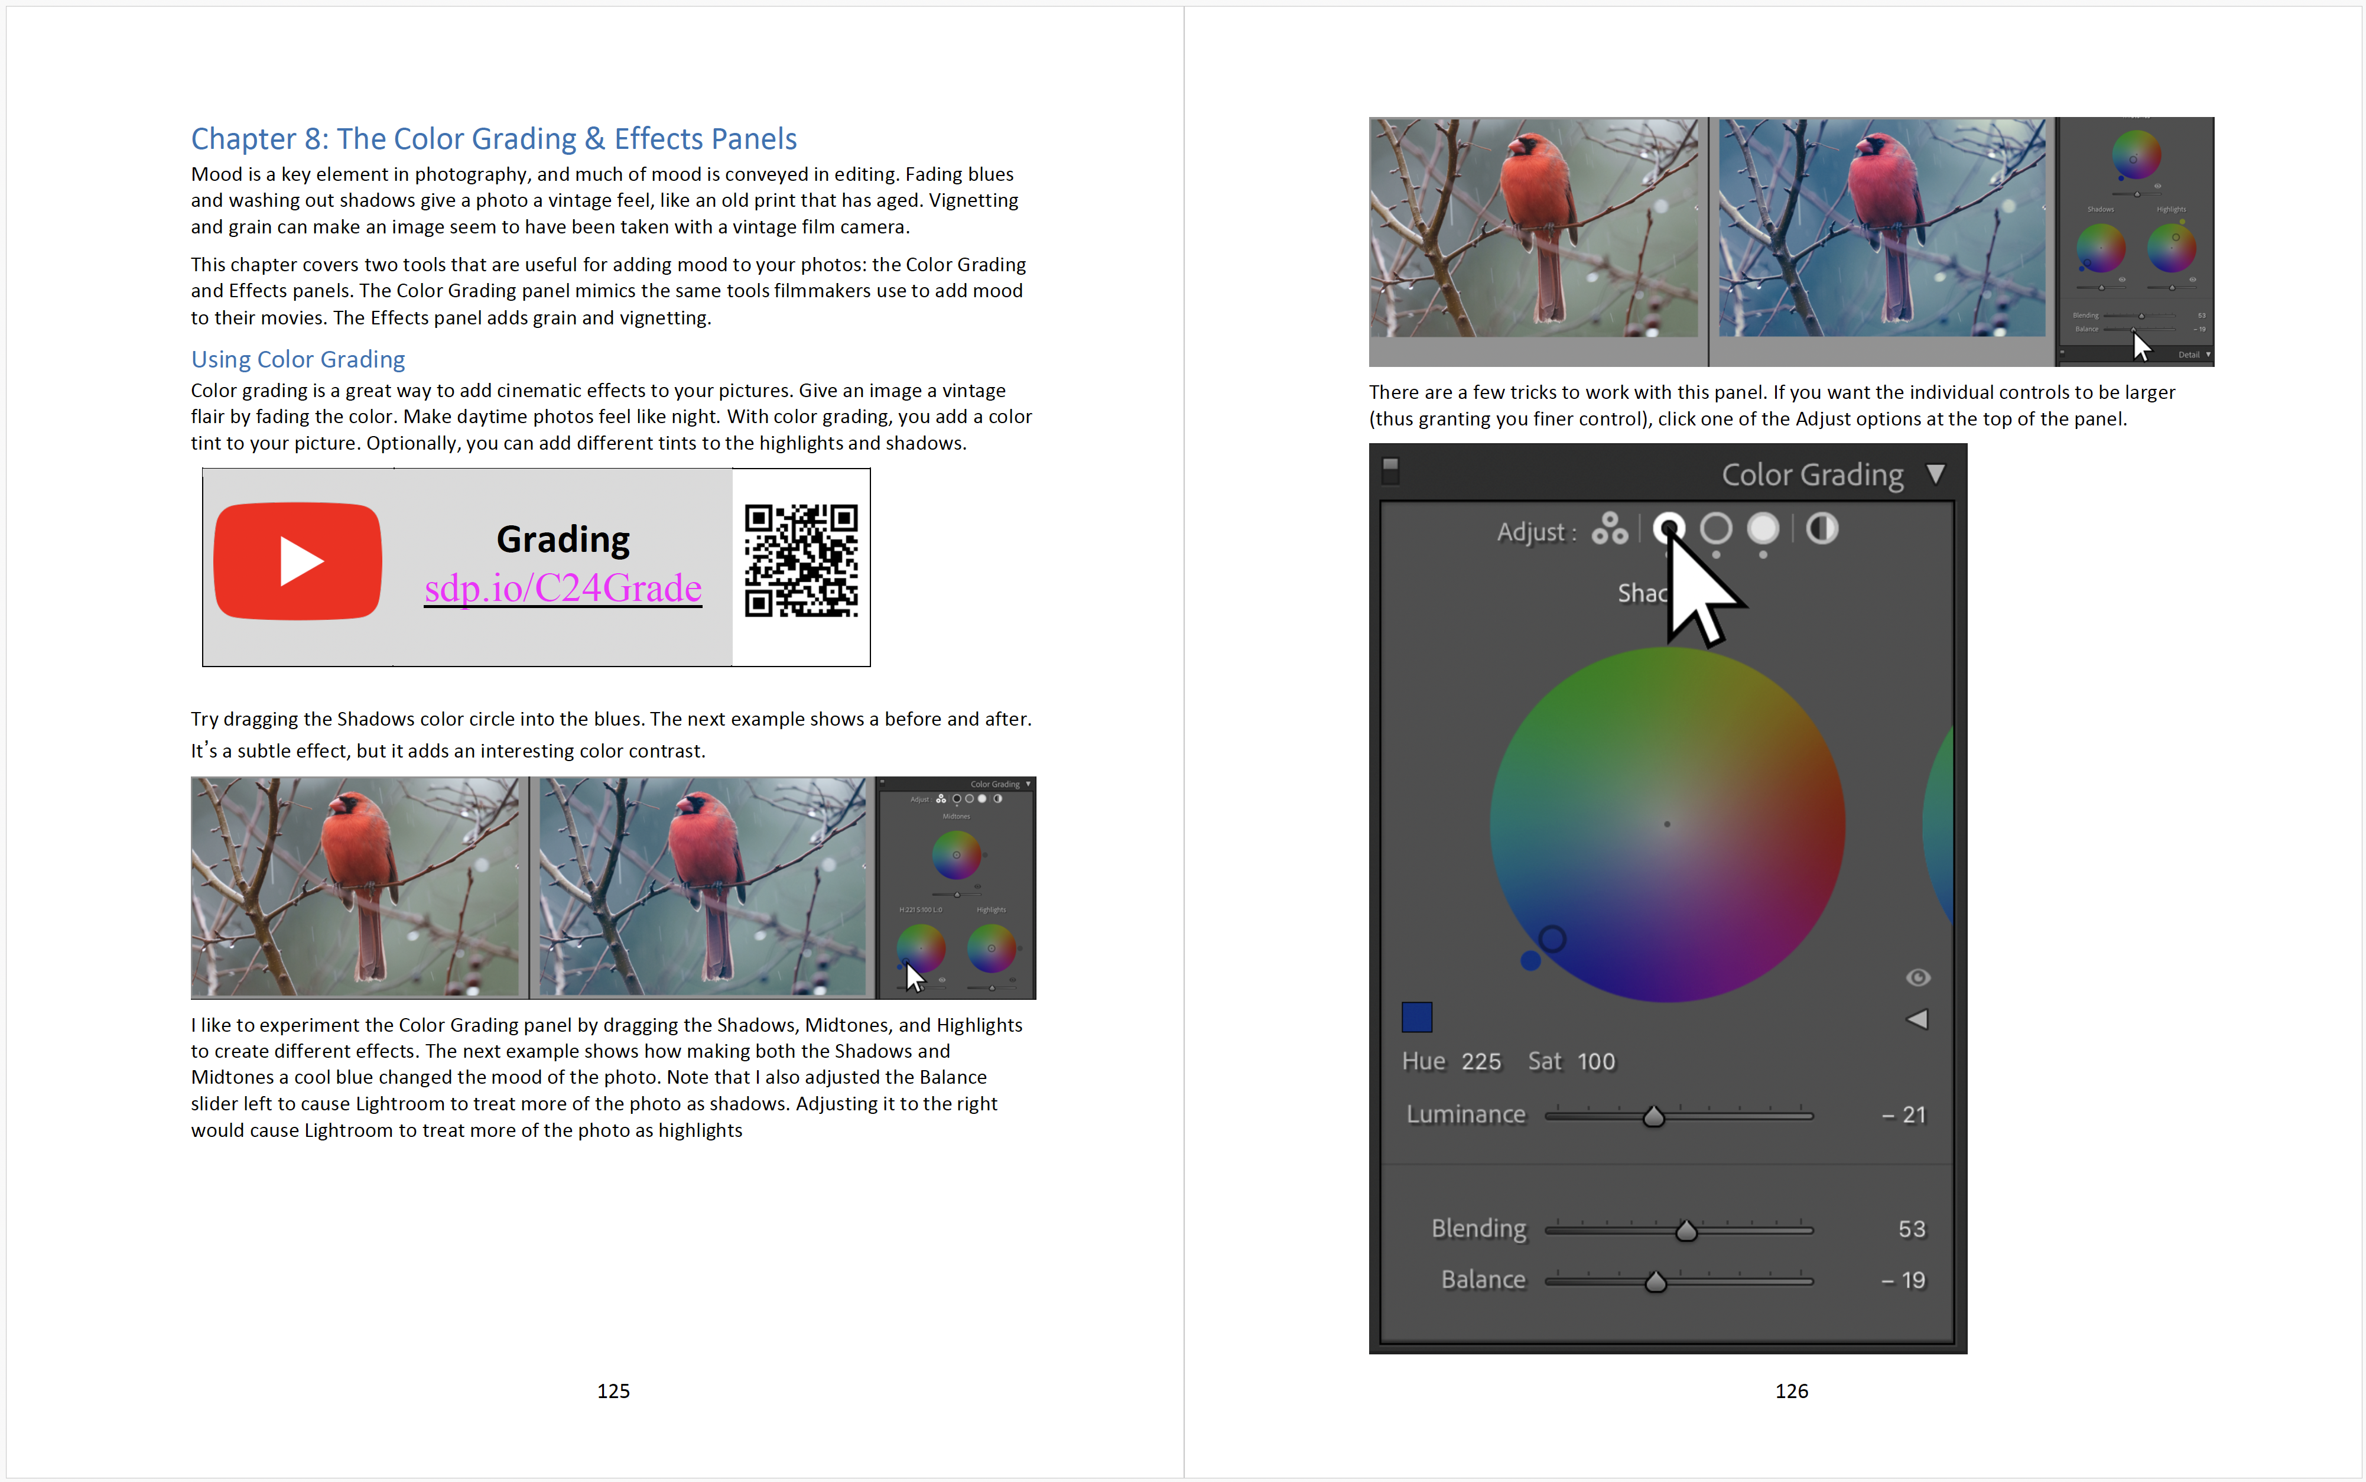Click the Using Color Grading heading

[298, 360]
